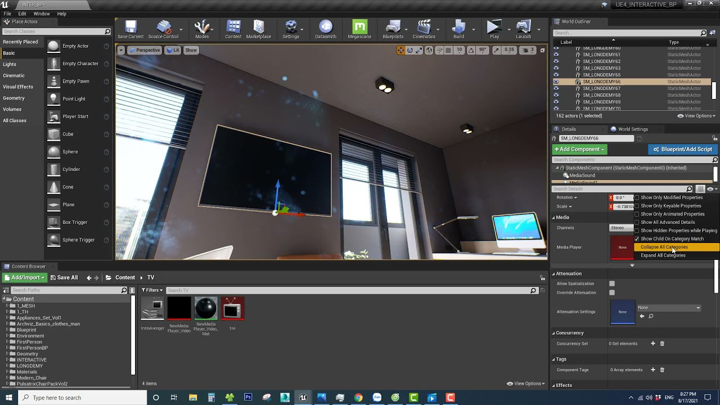Open the File menu

coord(7,13)
